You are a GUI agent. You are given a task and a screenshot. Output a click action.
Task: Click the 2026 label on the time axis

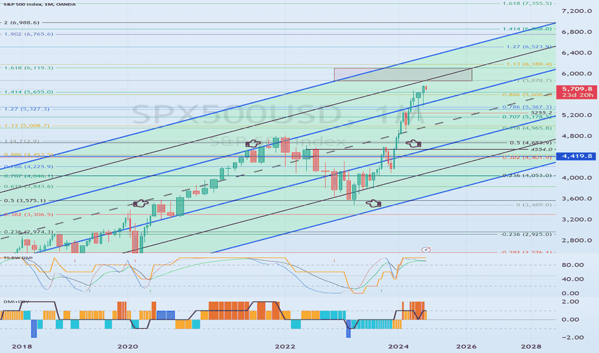(x=466, y=347)
